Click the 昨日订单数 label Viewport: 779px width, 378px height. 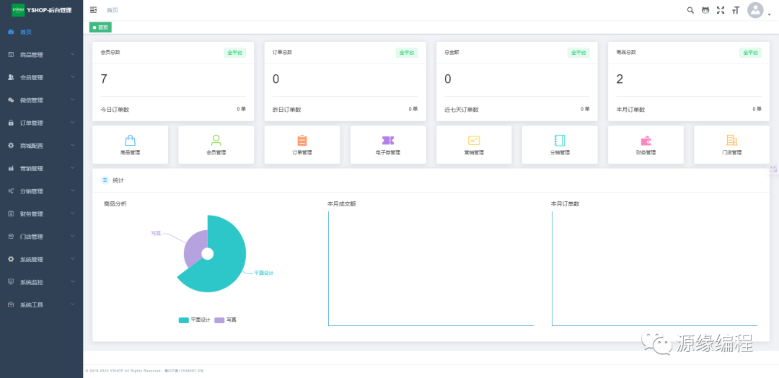(286, 110)
